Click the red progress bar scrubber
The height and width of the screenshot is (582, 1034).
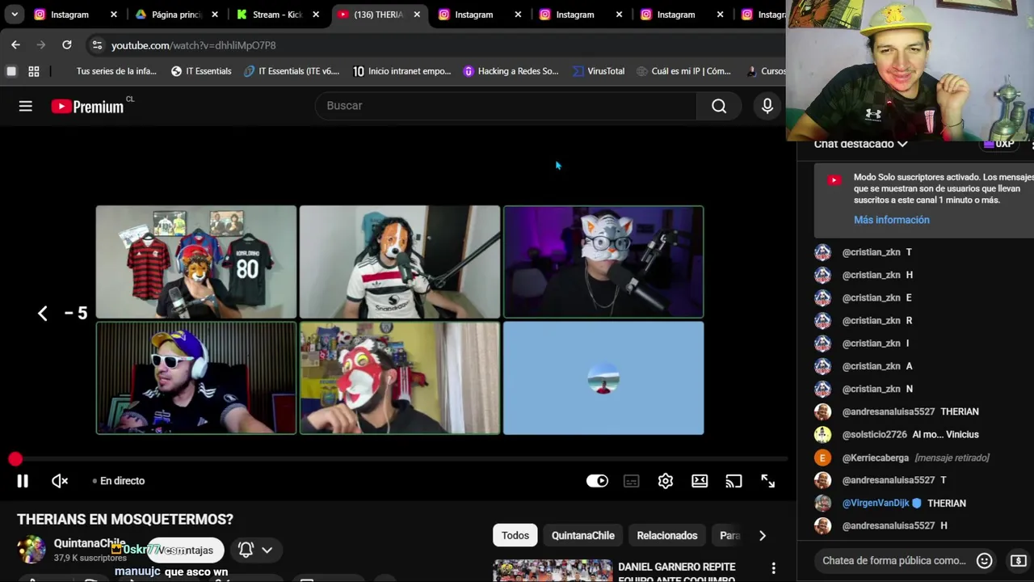(15, 459)
